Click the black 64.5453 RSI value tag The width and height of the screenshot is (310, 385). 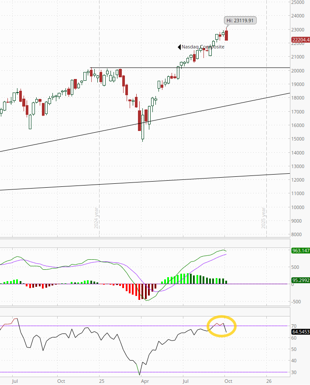pyautogui.click(x=301, y=332)
